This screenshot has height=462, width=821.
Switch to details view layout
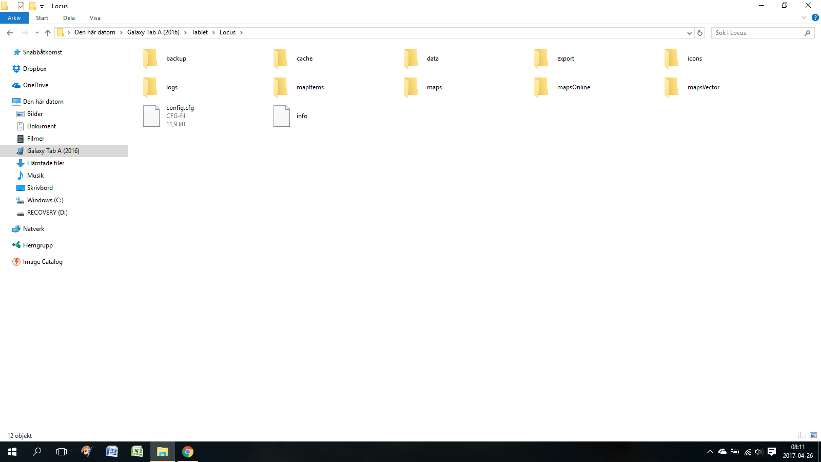click(x=802, y=435)
